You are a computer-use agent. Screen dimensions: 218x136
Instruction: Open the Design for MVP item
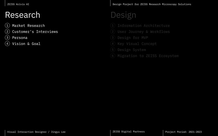pyautogui.click(x=133, y=38)
